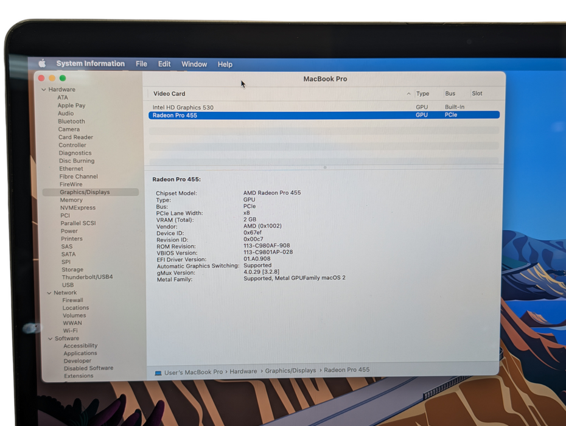Sort by Slot column header

477,94
